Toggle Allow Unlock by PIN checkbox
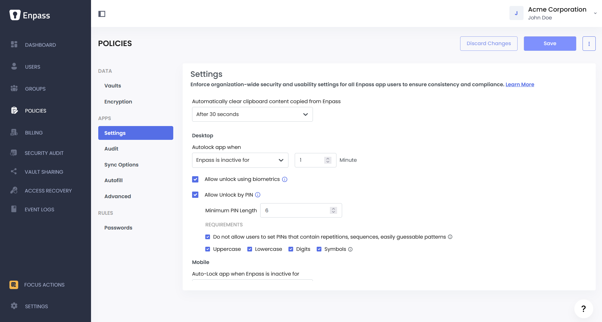 (195, 195)
